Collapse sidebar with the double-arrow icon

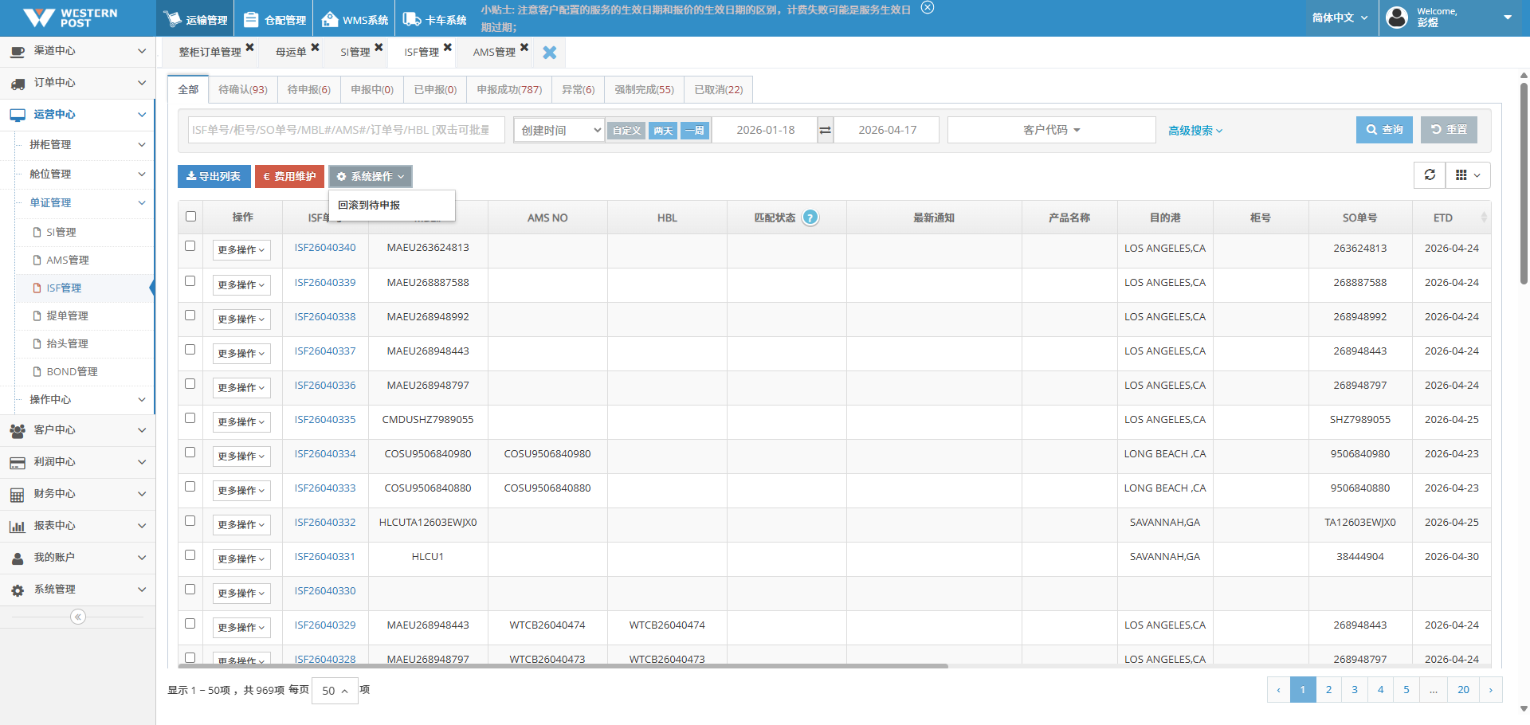tap(78, 617)
